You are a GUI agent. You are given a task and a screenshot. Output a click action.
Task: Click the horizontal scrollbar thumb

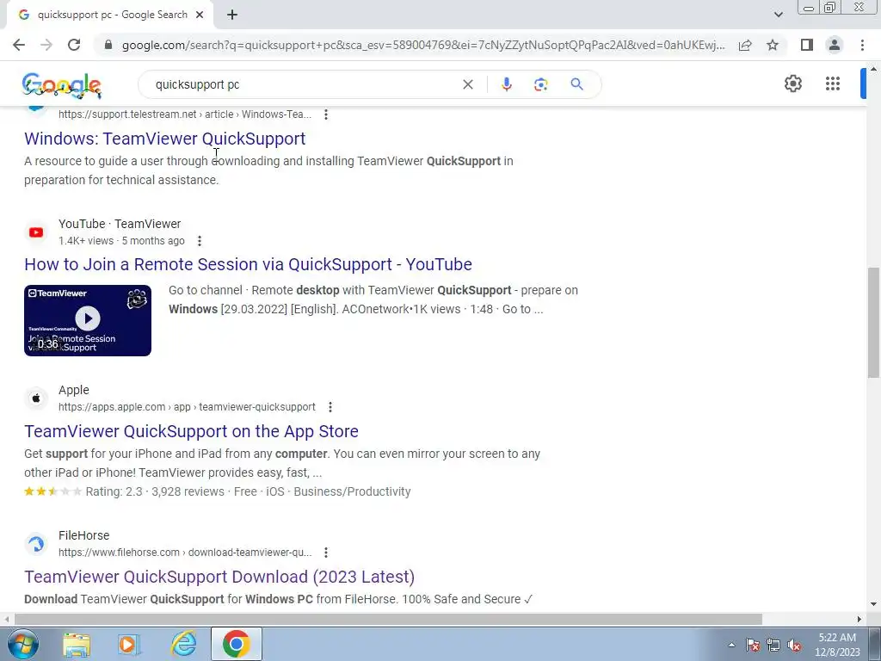pos(388,619)
